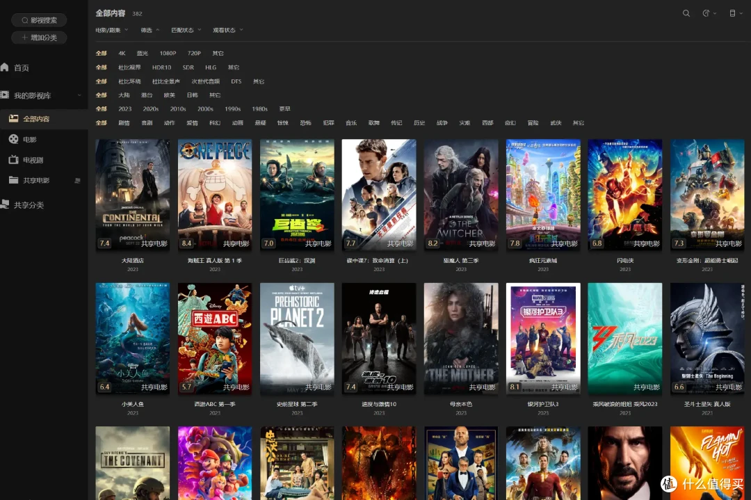Viewport: 751px width, 500px height.
Task: Click the 首页 home icon
Action: coord(5,67)
